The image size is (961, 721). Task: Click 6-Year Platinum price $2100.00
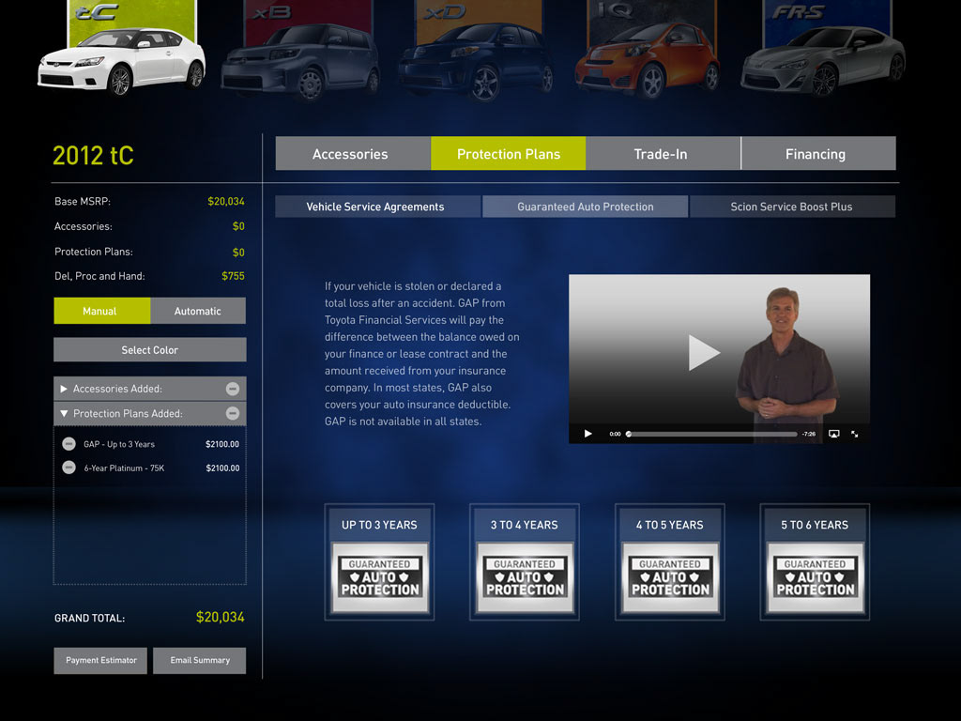pyautogui.click(x=222, y=468)
